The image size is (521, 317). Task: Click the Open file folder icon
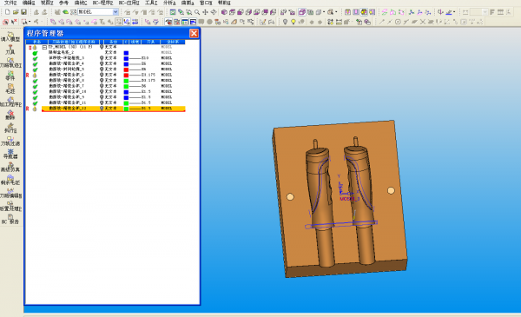pos(16,12)
